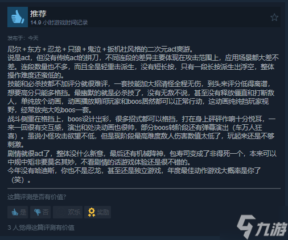This screenshot has height=240, width=288.
Task: Click the paragraph starting 剧情就很act了
Action: click(142, 158)
